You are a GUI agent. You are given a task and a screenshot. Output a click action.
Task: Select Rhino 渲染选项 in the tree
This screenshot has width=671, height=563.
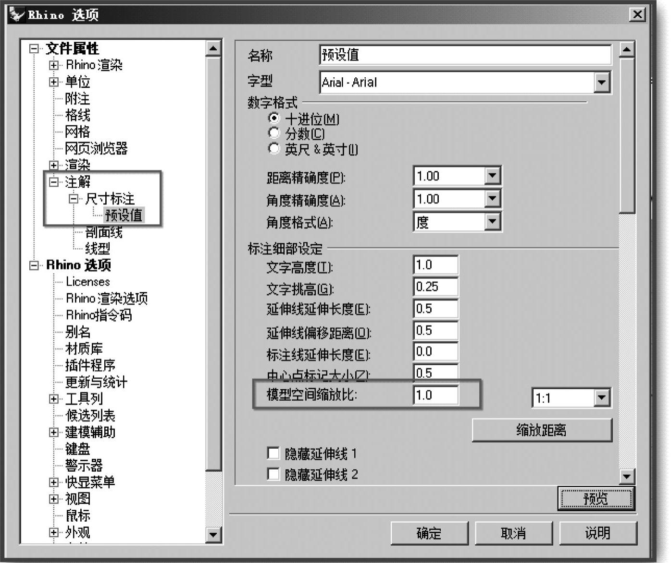107,299
